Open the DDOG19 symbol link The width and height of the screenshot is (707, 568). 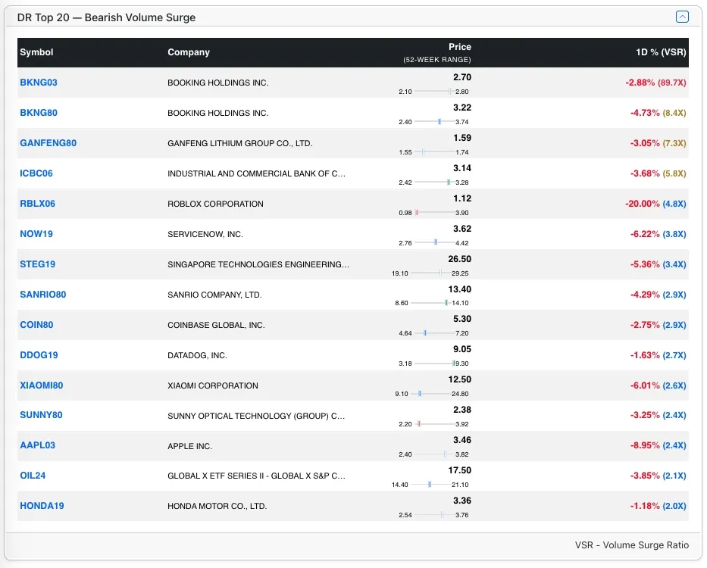[x=39, y=354]
